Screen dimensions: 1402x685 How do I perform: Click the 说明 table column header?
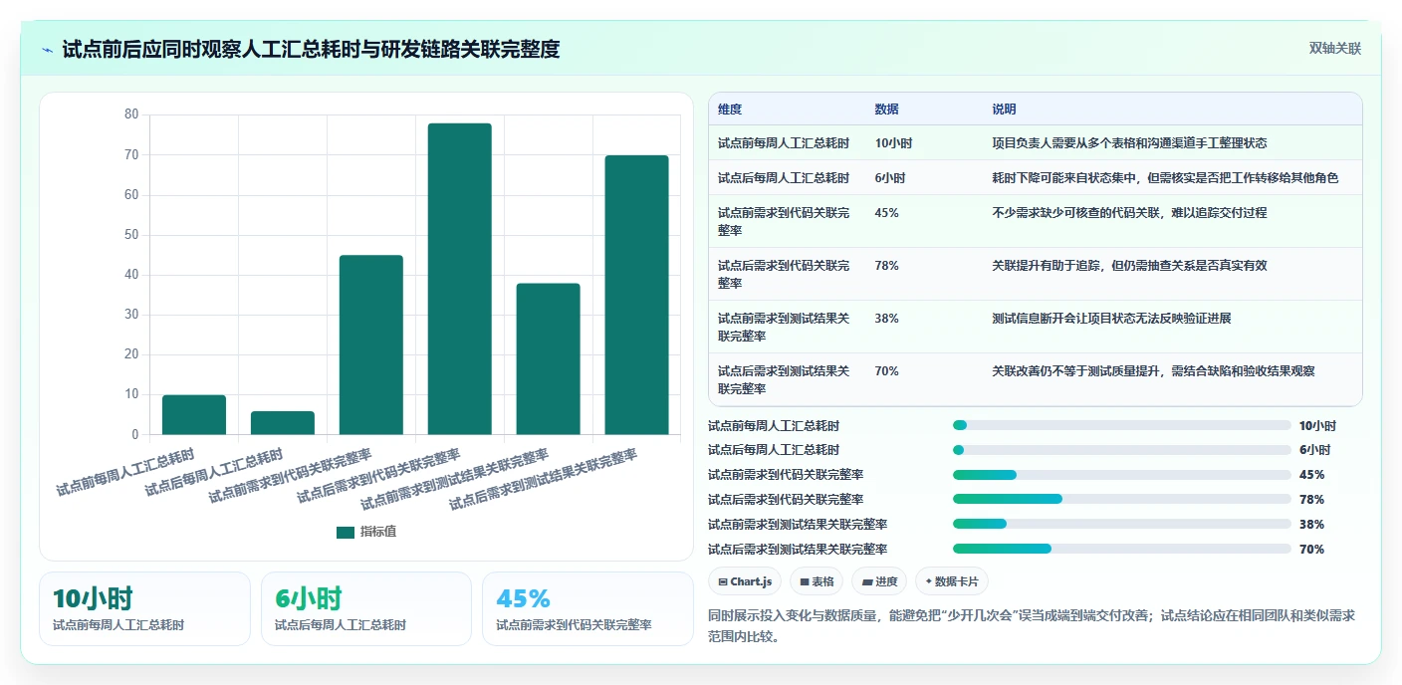tap(1004, 110)
